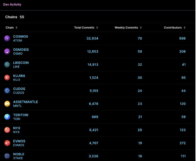Viewport: 196px width, 161px height.
Task: Sort by Total Commits using the arrow icon
Action: coord(97,28)
